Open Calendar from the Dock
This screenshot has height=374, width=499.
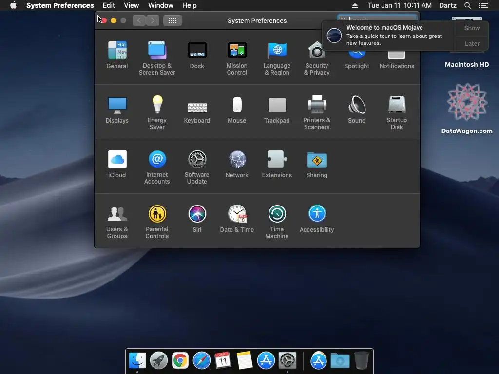point(223,361)
